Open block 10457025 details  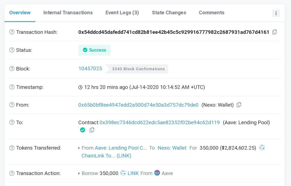click(90, 68)
